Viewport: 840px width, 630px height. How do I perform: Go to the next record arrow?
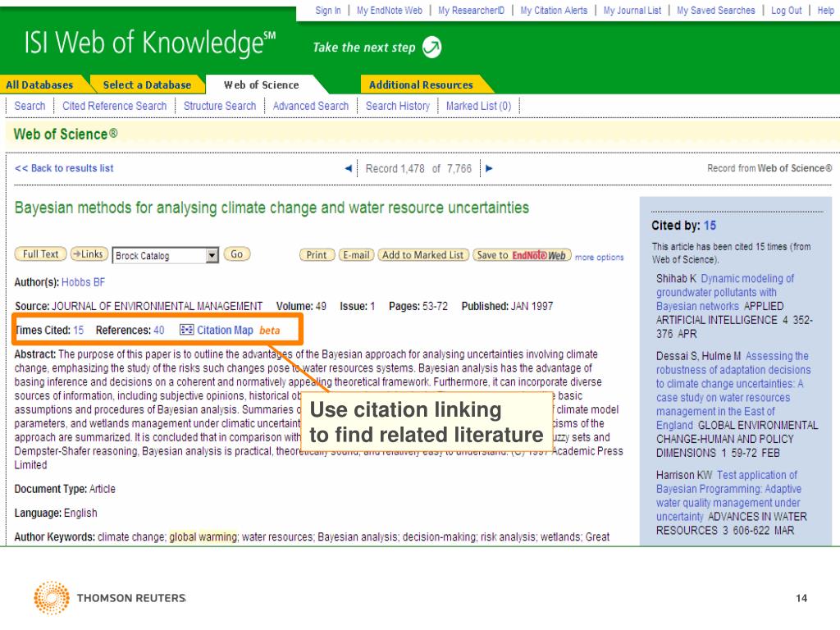[x=489, y=168]
